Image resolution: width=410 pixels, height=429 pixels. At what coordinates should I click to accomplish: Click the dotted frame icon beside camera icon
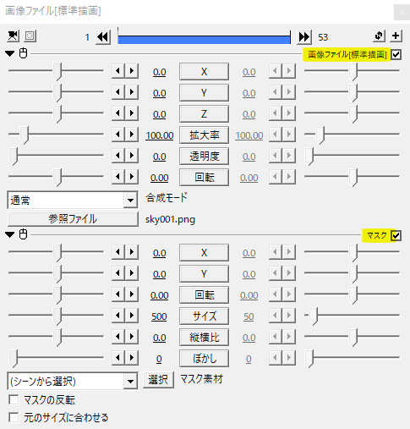pyautogui.click(x=30, y=36)
